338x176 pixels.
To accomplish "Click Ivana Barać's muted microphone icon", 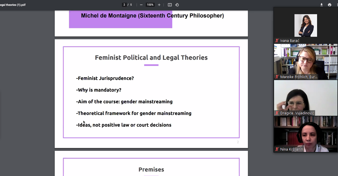I will (x=277, y=41).
